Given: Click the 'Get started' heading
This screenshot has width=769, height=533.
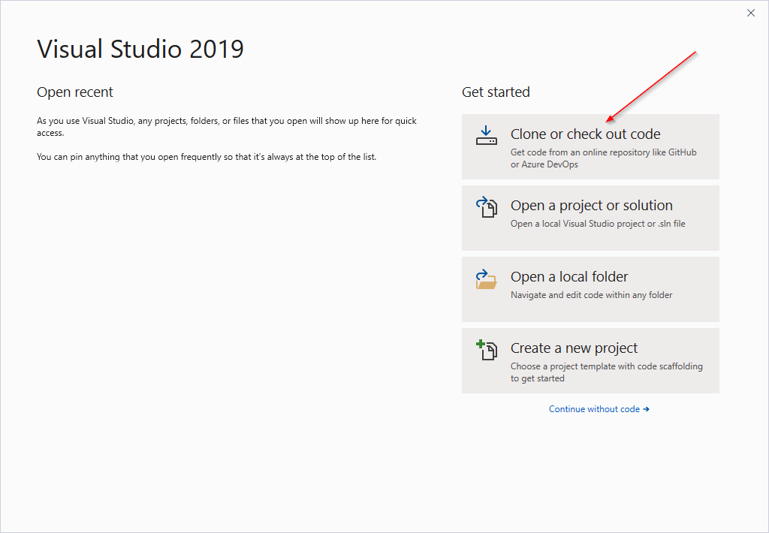Looking at the screenshot, I should click(x=496, y=92).
